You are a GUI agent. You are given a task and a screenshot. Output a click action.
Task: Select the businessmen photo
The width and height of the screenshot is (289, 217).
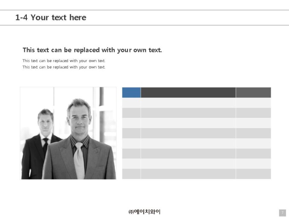68,133
